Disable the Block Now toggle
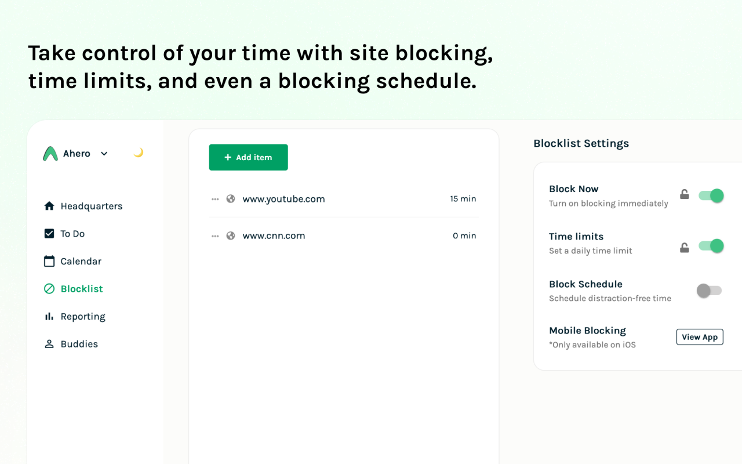 click(711, 195)
